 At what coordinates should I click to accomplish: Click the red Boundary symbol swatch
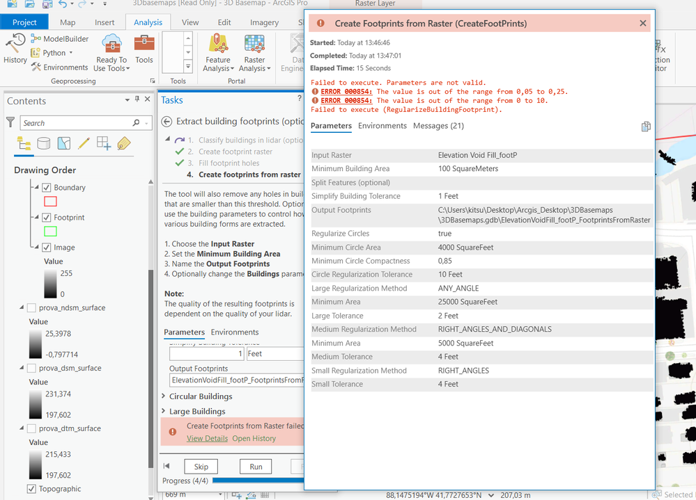point(50,202)
